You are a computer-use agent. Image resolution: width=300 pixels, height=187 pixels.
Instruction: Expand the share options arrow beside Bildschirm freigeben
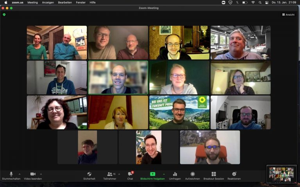click(164, 174)
